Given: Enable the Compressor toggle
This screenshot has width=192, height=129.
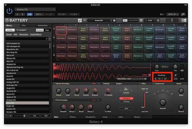Looking at the screenshot, I should tap(153, 84).
